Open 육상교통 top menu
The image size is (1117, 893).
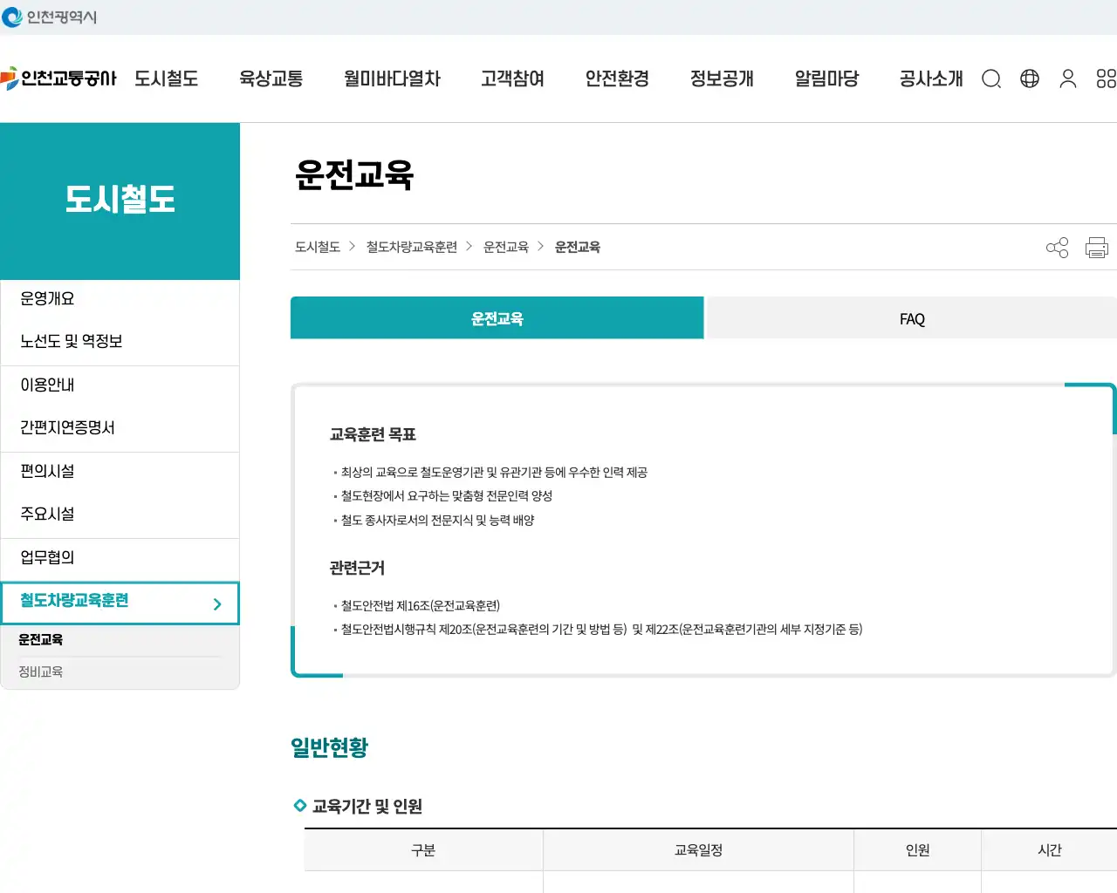271,78
